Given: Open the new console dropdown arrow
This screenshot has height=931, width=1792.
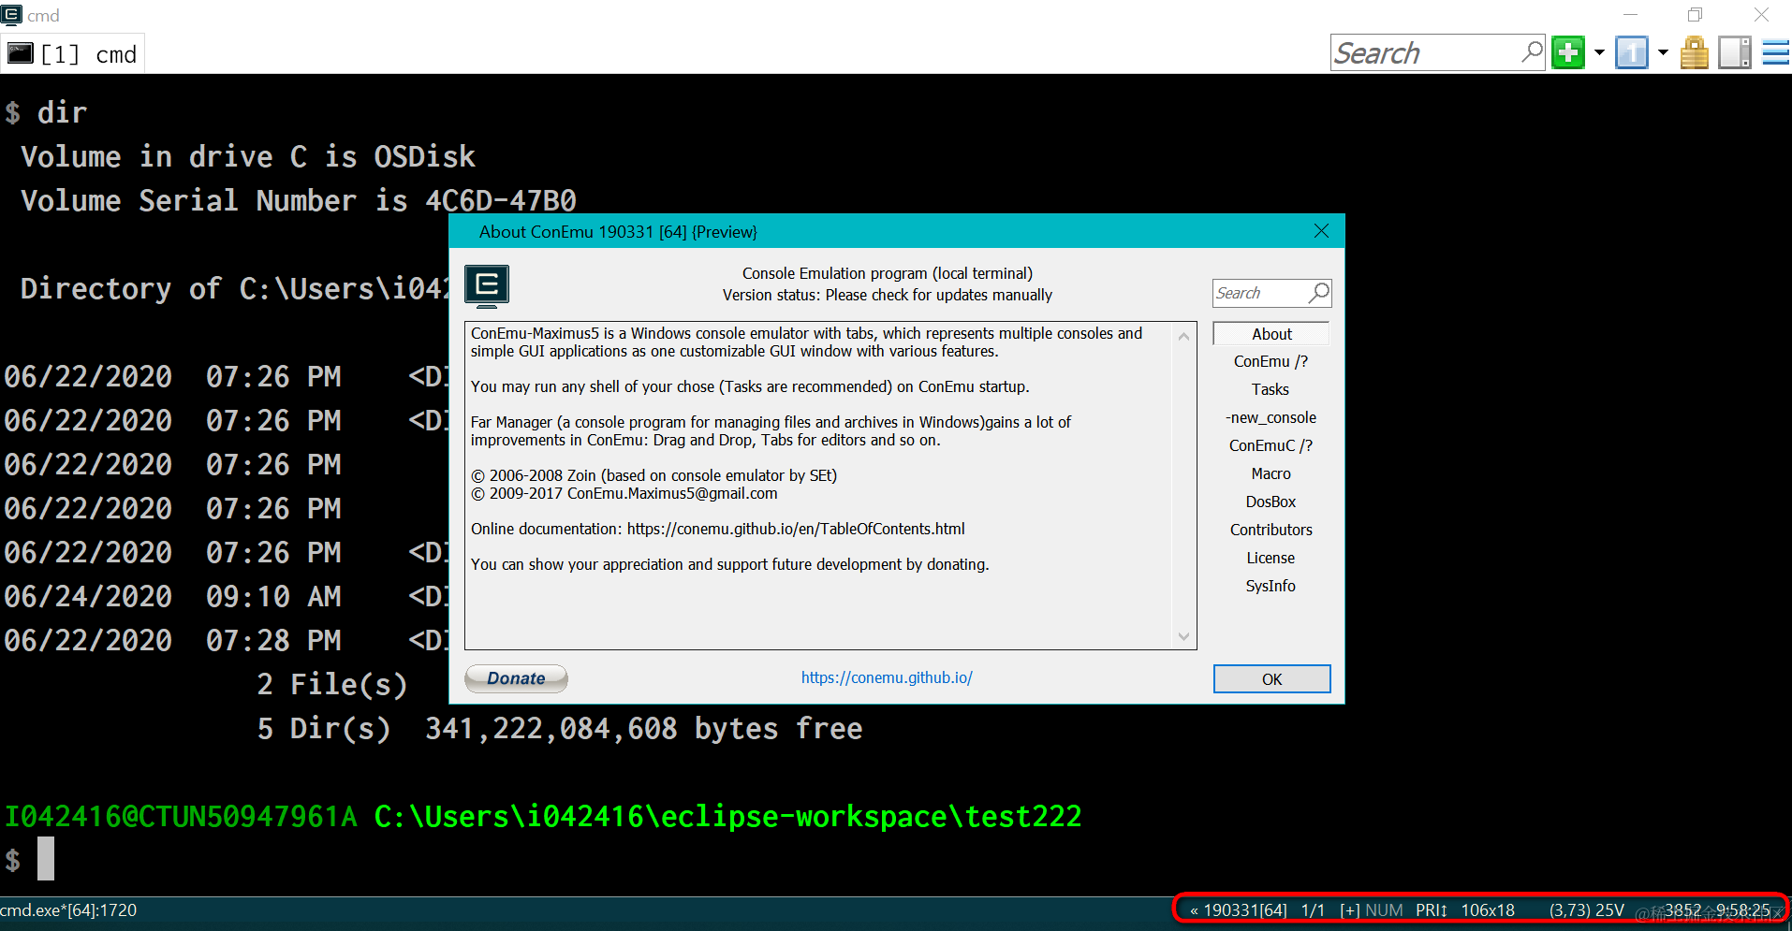Looking at the screenshot, I should [x=1599, y=52].
